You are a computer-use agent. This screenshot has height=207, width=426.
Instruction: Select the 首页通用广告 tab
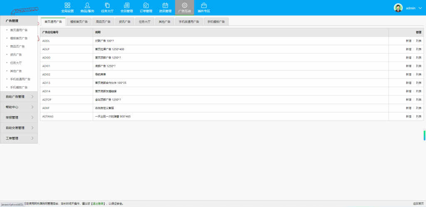click(53, 22)
